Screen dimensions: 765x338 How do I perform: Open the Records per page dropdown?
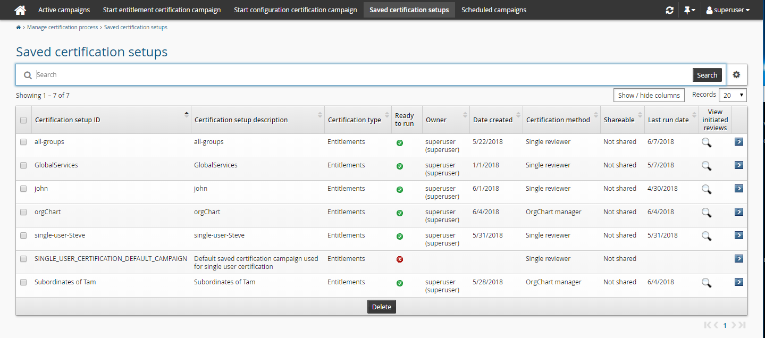tap(732, 95)
